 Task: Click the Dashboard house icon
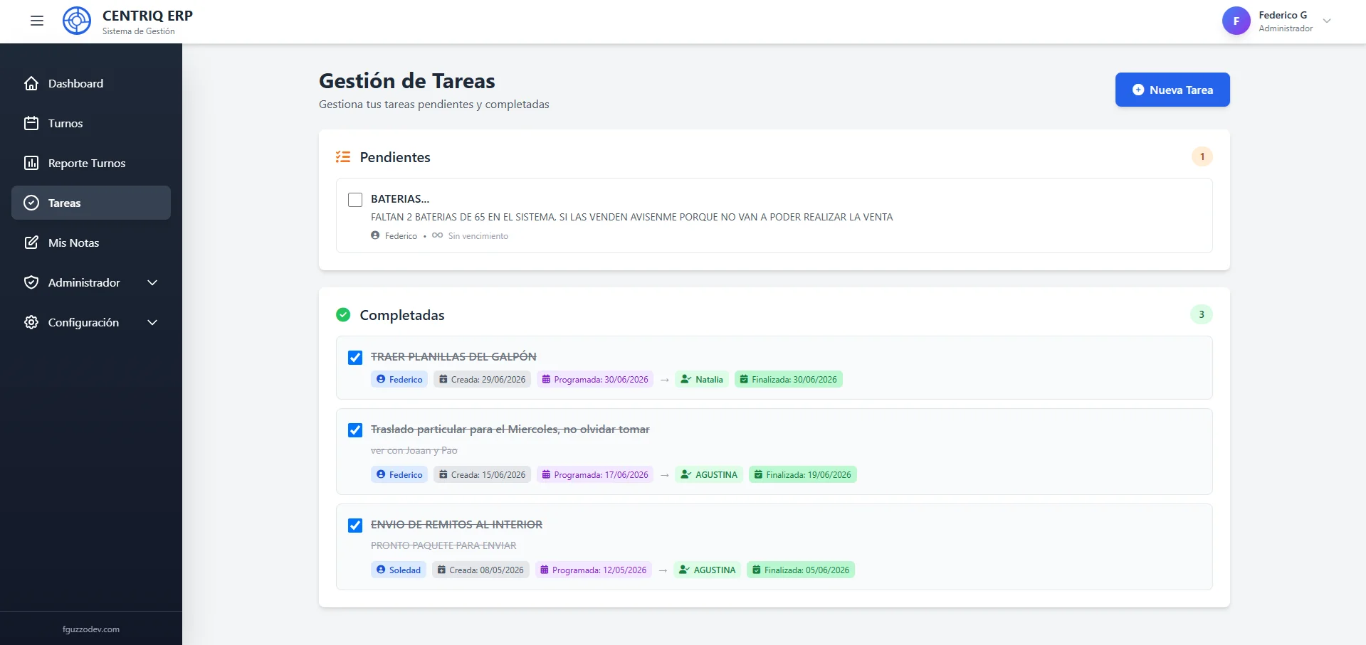click(31, 83)
